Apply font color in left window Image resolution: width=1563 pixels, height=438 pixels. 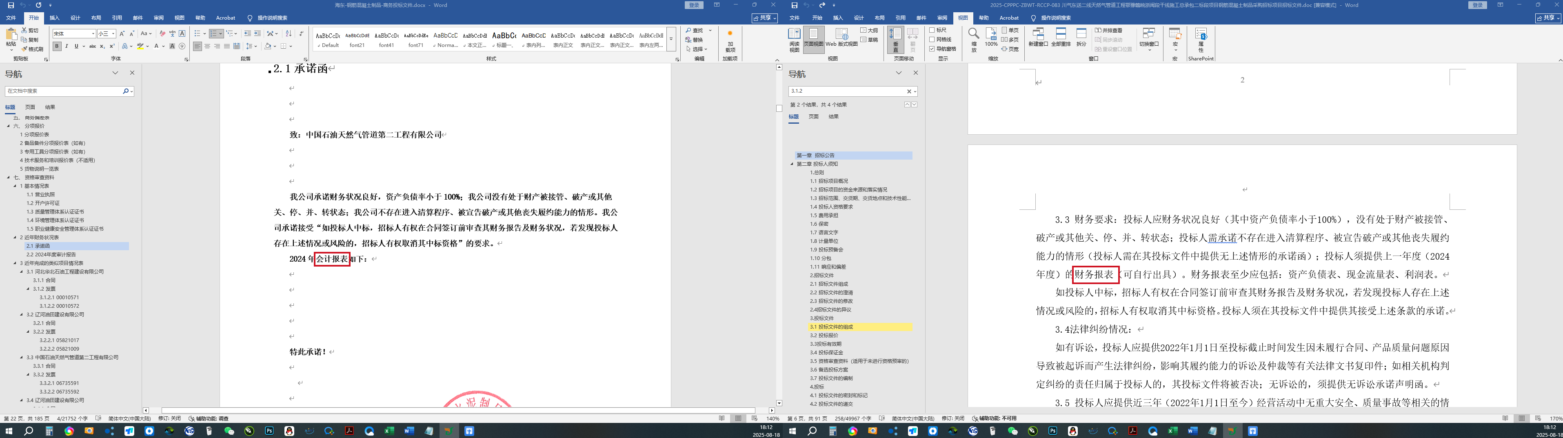pos(156,46)
